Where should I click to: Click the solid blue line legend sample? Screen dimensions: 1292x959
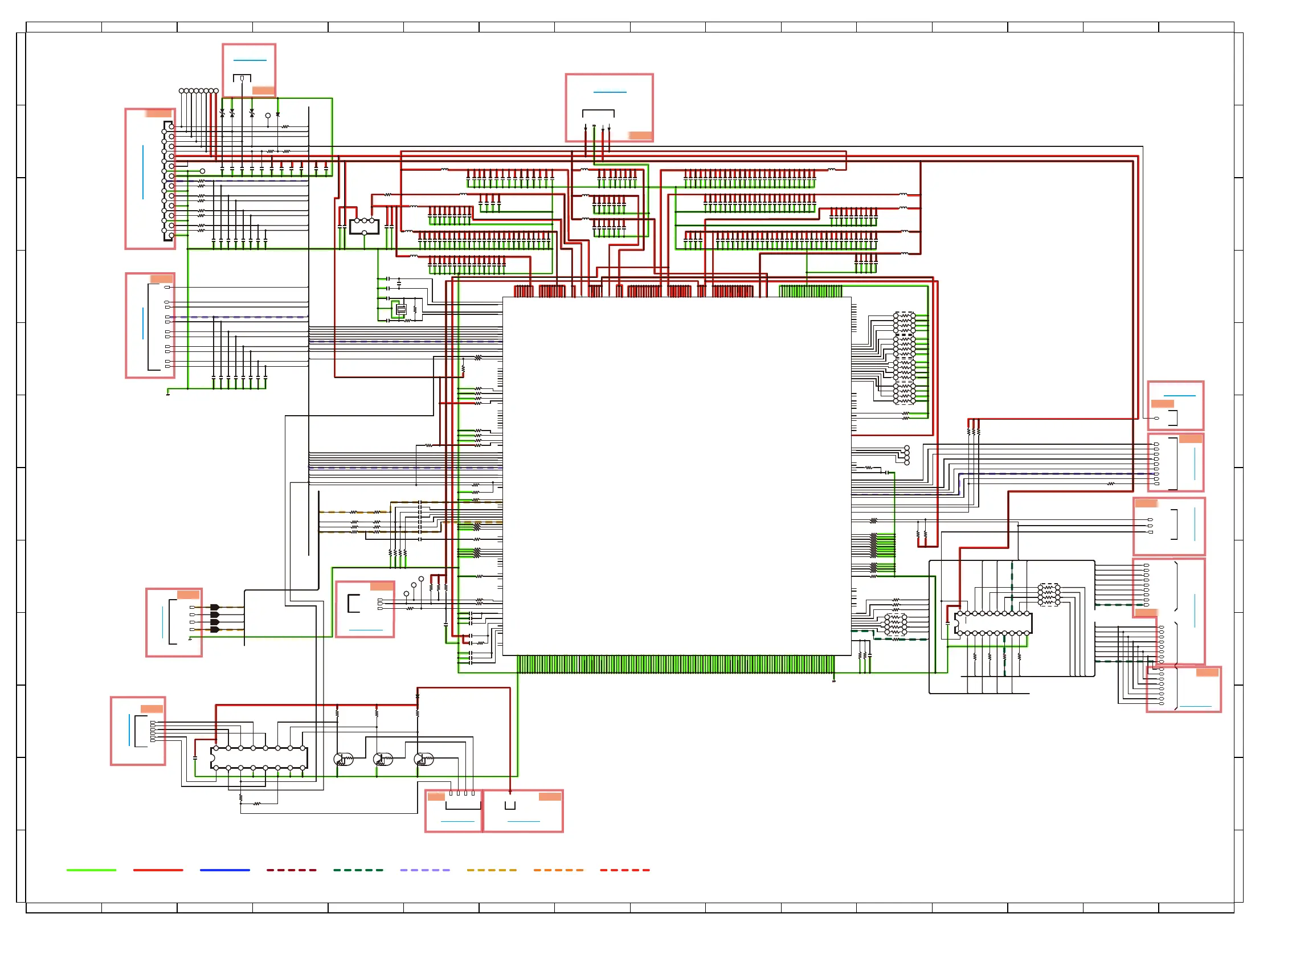[x=224, y=870]
